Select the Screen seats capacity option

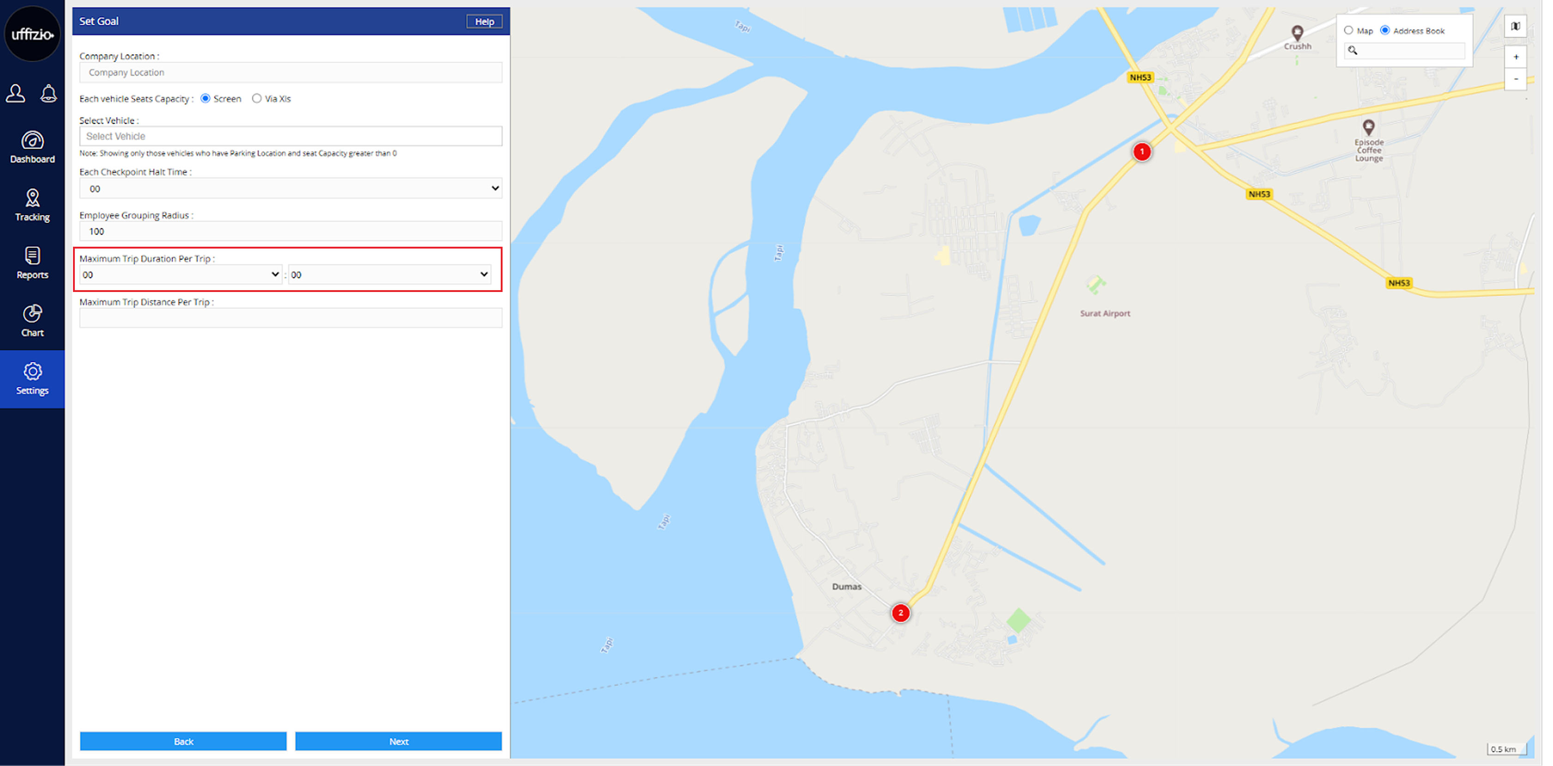click(206, 98)
